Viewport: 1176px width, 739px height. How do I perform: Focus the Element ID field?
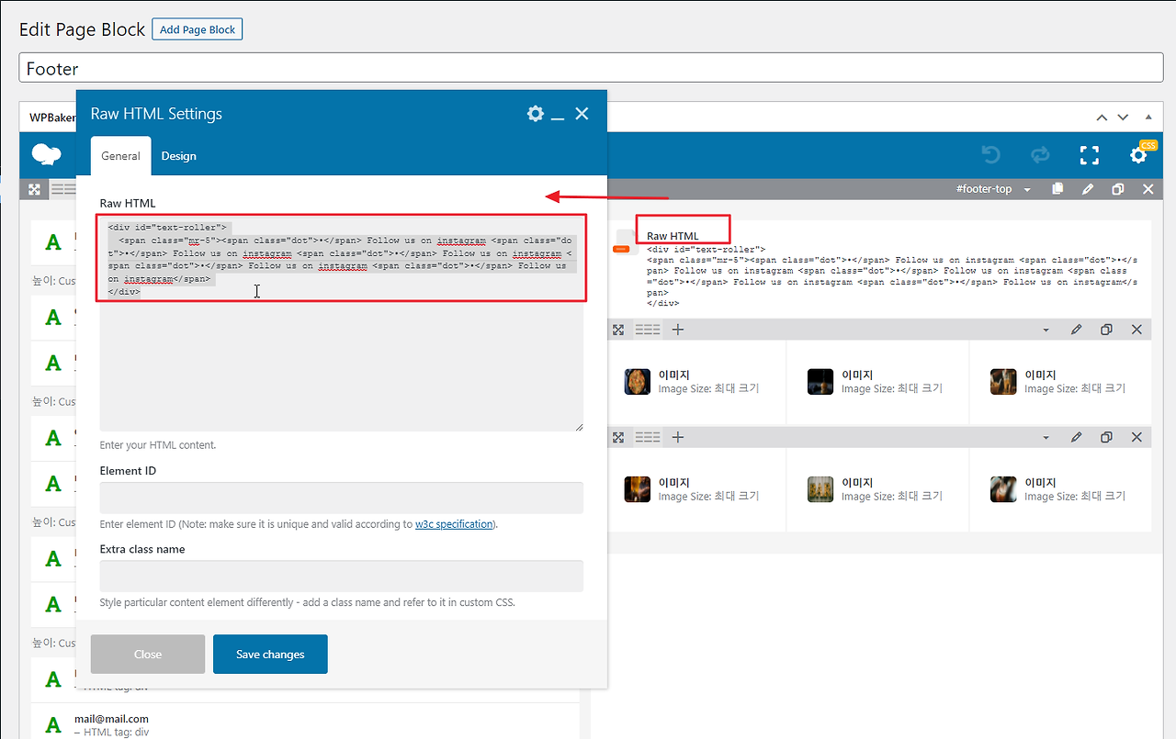[342, 498]
